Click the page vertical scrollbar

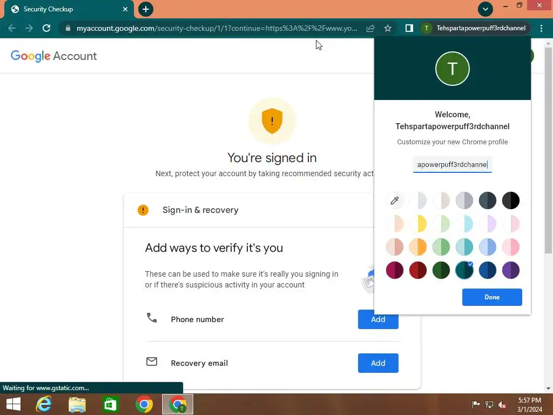pos(548,150)
